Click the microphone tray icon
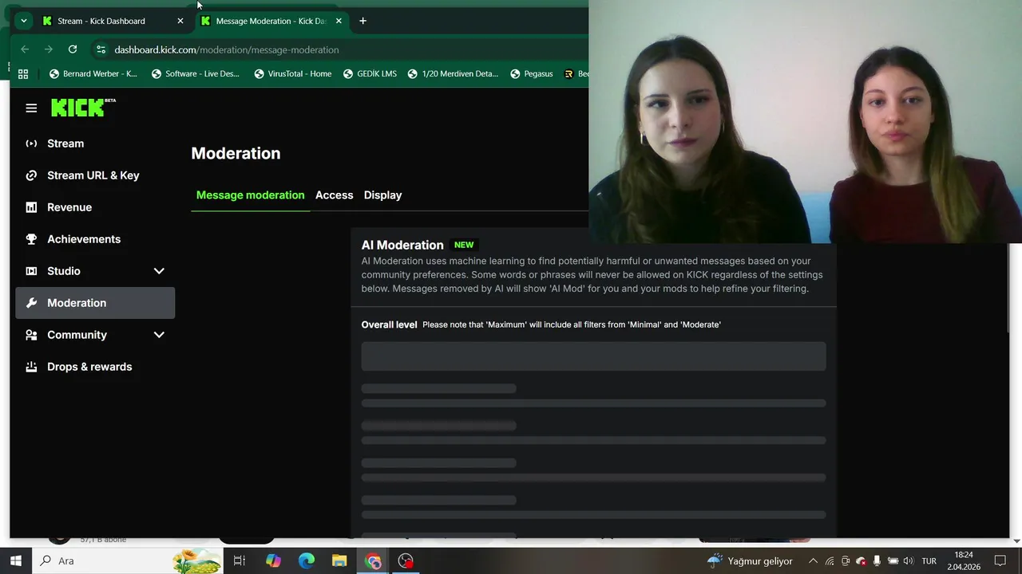Screen dimensions: 1022x574 pos(877,560)
